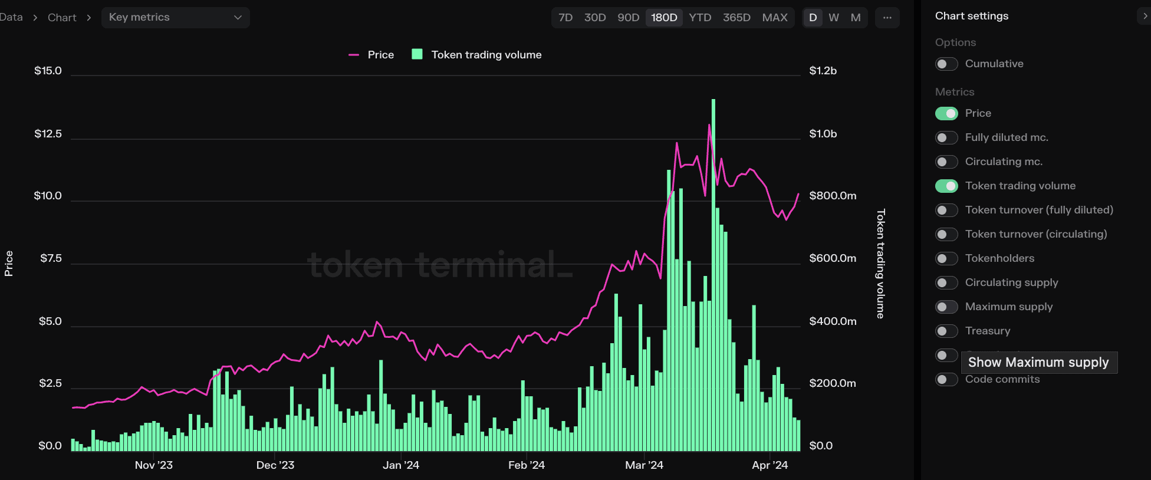This screenshot has width=1151, height=480.
Task: Go to the Data breadcrumb
Action: pos(11,18)
